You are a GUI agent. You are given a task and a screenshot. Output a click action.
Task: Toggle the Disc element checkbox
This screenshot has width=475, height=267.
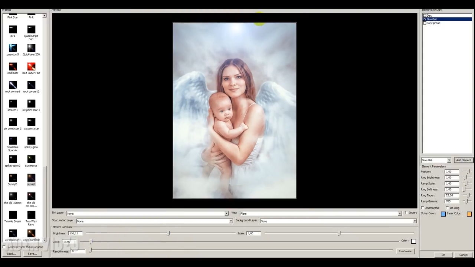(x=425, y=16)
